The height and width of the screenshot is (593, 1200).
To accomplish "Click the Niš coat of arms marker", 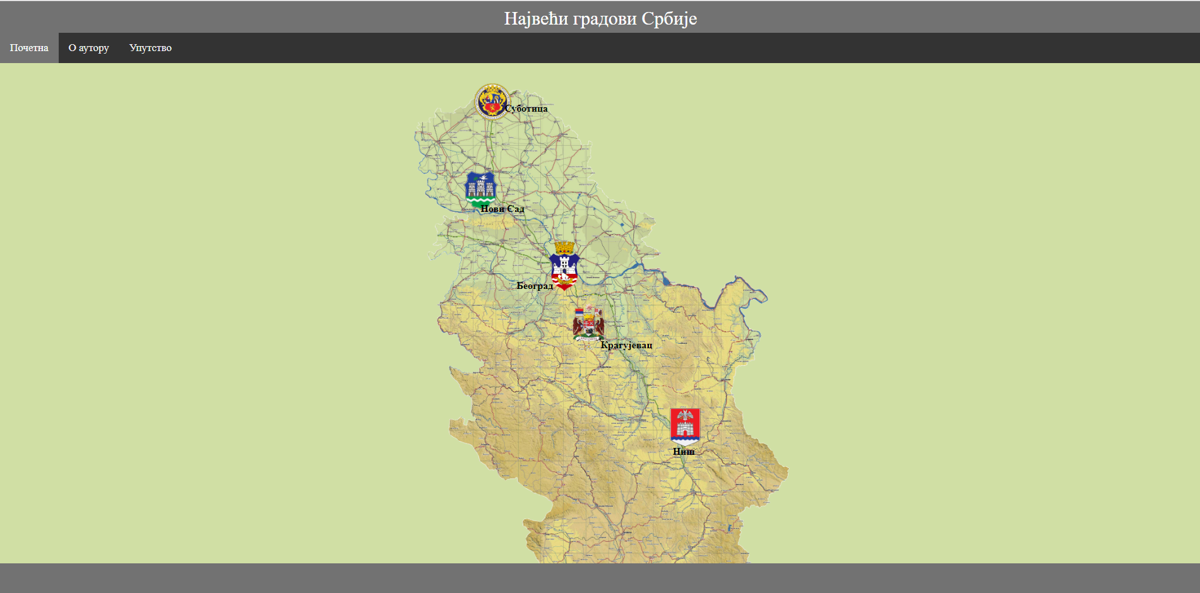I will click(x=685, y=426).
